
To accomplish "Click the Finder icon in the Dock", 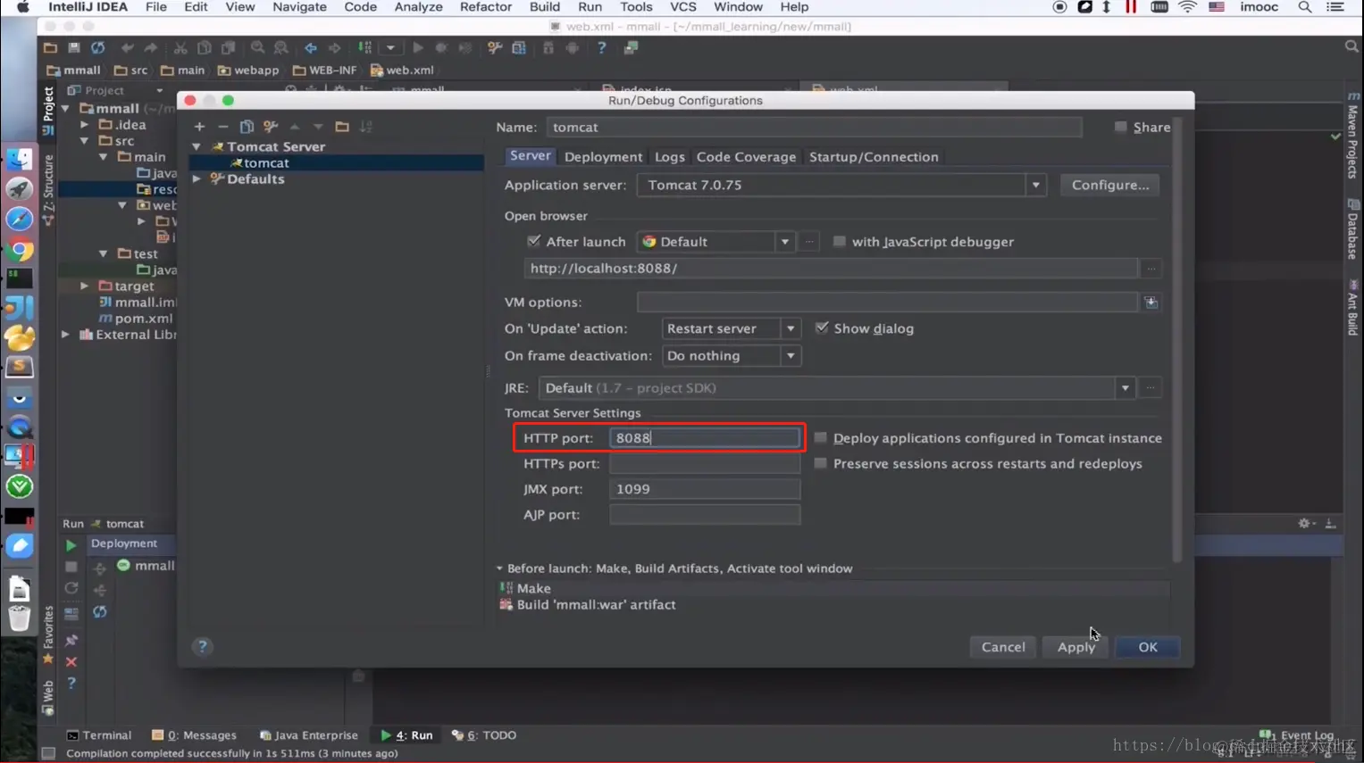I will coord(20,159).
